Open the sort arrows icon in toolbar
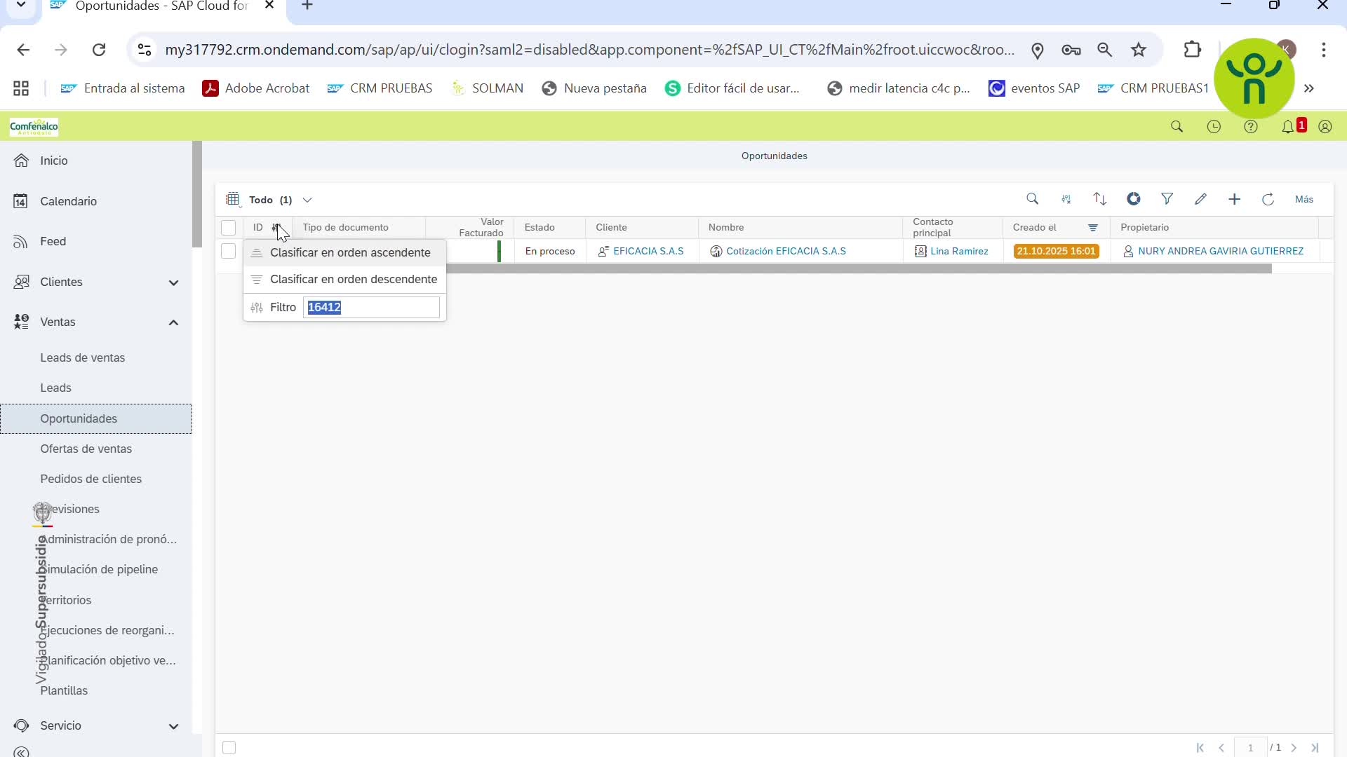This screenshot has width=1347, height=757. click(x=1099, y=199)
